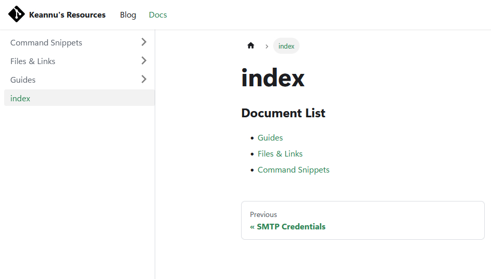
Task: Click the home icon in the breadcrumb
Action: click(251, 46)
